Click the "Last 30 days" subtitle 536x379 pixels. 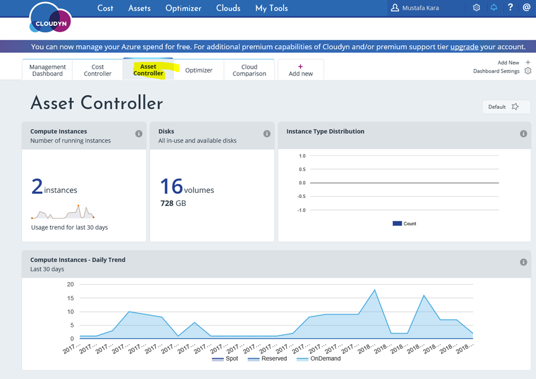click(x=47, y=269)
